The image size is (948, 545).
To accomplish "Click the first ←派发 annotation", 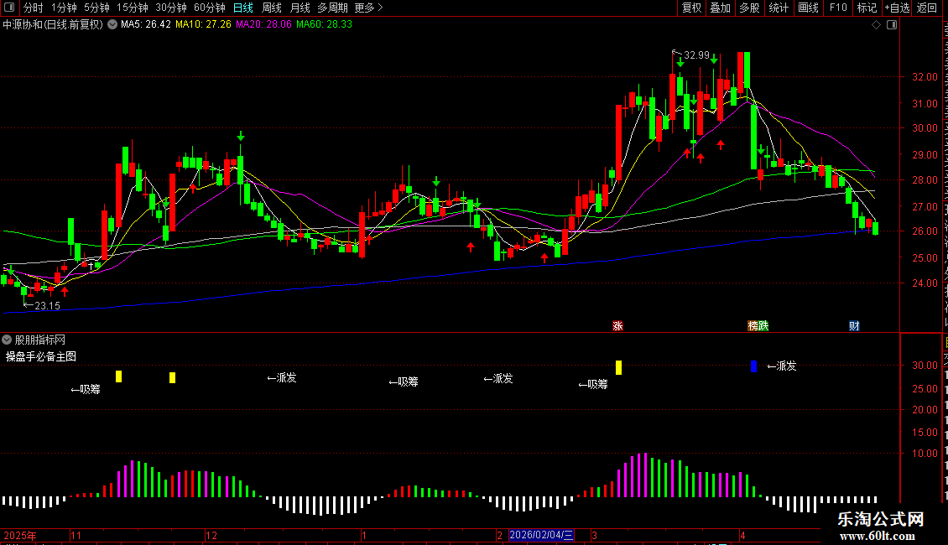I will (x=282, y=377).
